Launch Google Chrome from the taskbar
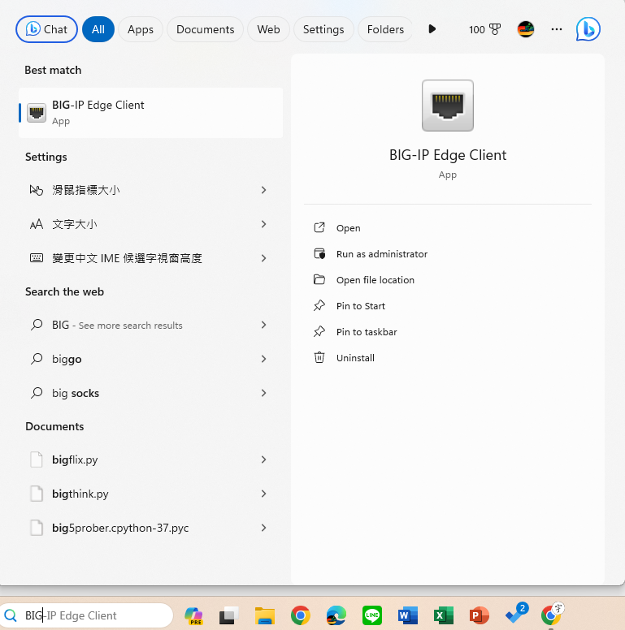This screenshot has width=625, height=630. tap(301, 615)
